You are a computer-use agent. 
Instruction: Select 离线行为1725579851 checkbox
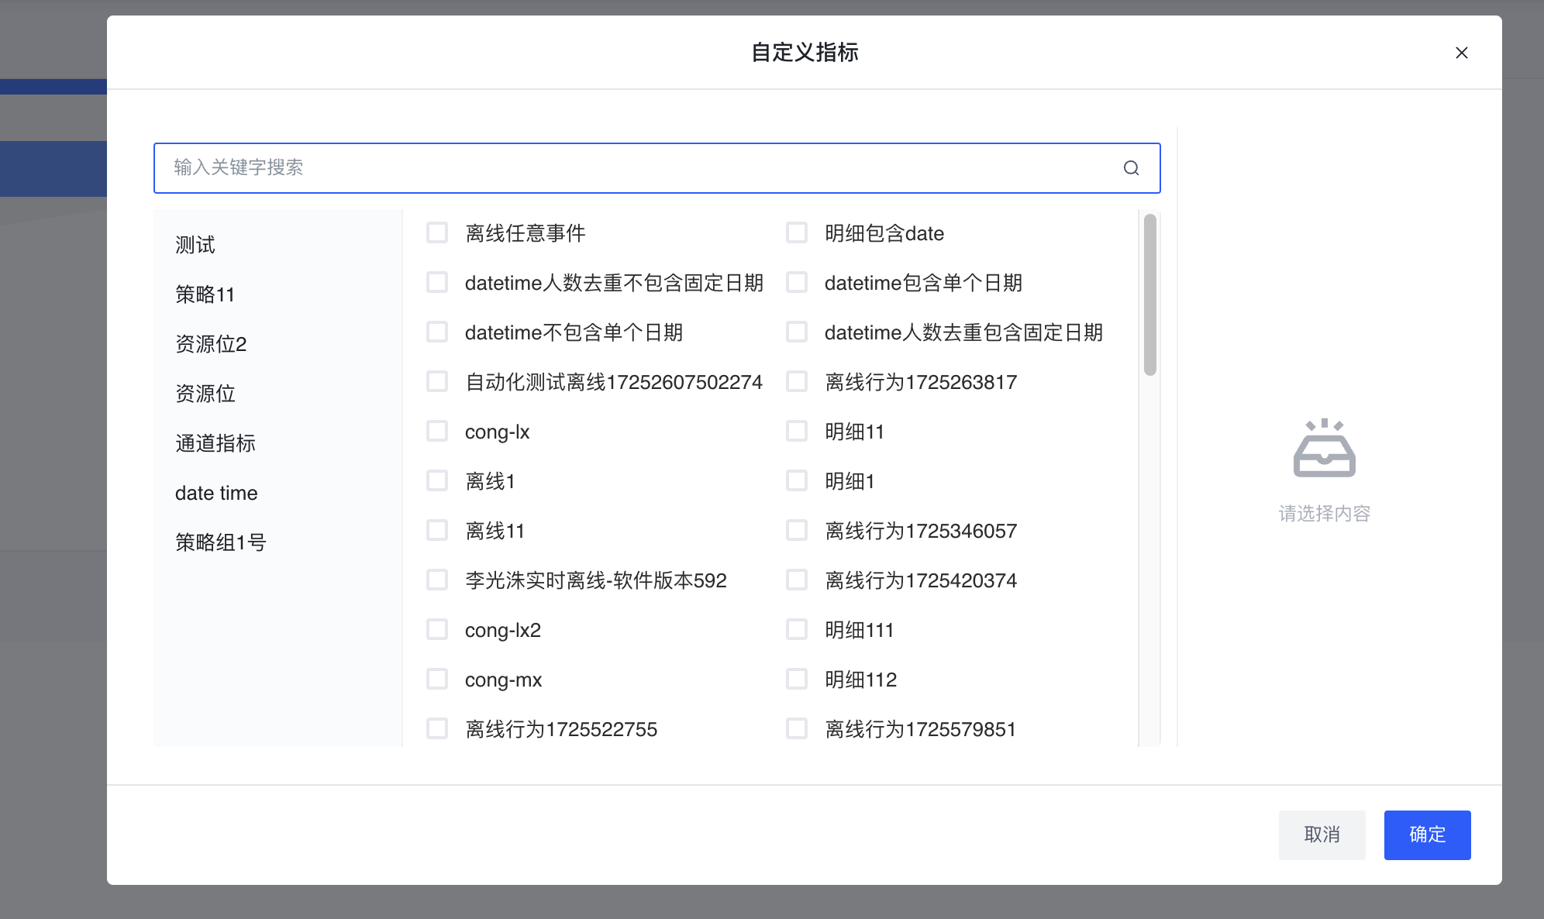click(x=797, y=728)
